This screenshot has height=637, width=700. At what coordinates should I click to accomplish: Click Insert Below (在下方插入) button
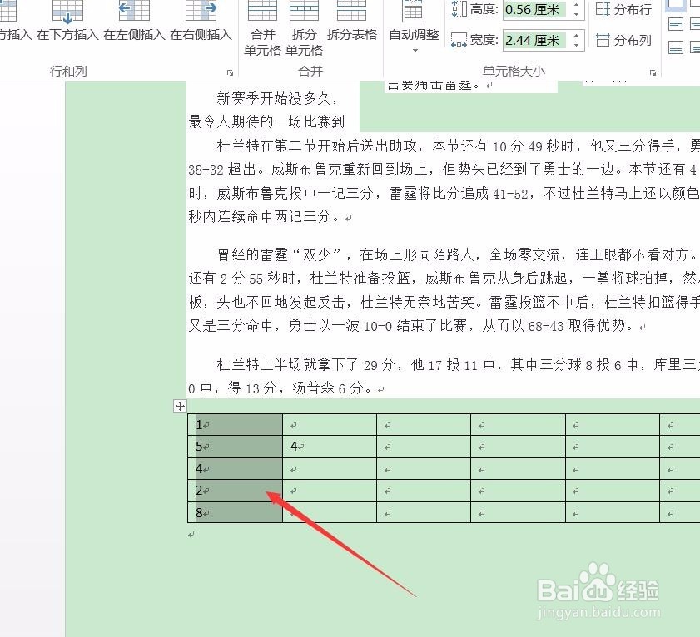click(x=67, y=21)
